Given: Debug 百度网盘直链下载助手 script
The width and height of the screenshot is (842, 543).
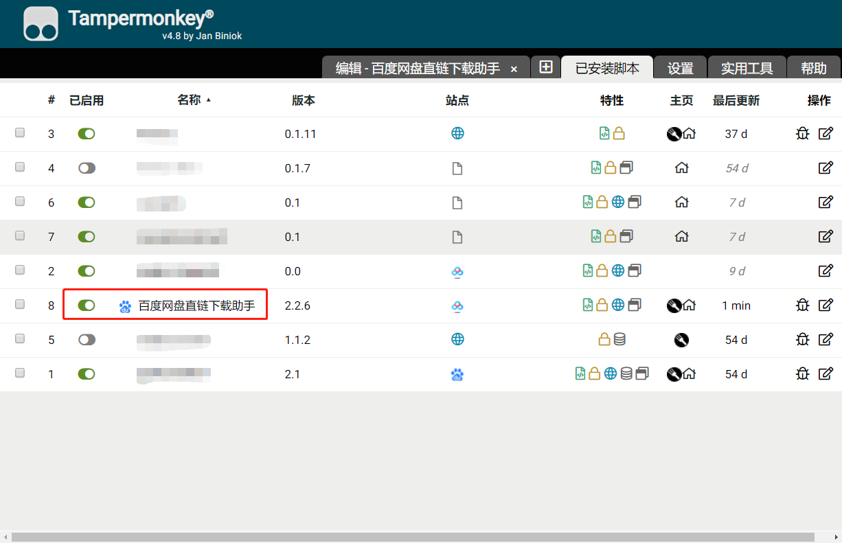Looking at the screenshot, I should tap(802, 305).
